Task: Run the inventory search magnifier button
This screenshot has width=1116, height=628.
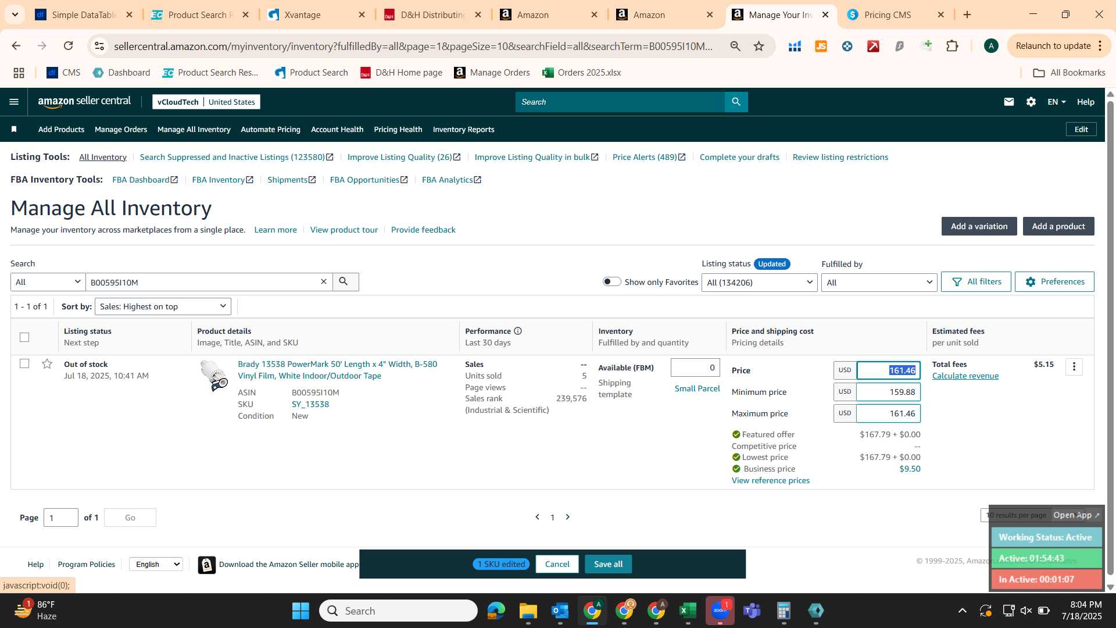Action: pos(345,281)
